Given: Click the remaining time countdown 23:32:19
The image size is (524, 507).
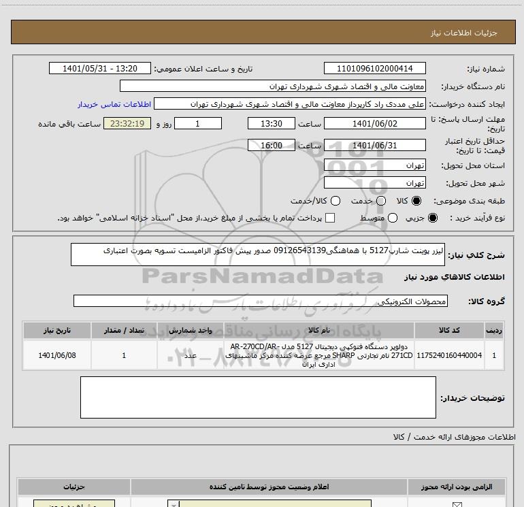Looking at the screenshot, I should (127, 123).
